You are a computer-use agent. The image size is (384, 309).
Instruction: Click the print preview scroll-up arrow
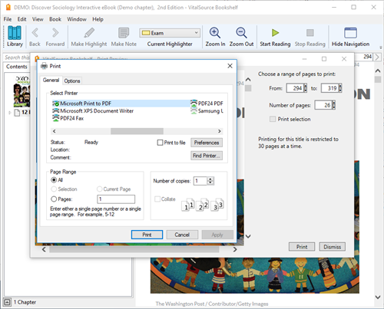point(248,80)
